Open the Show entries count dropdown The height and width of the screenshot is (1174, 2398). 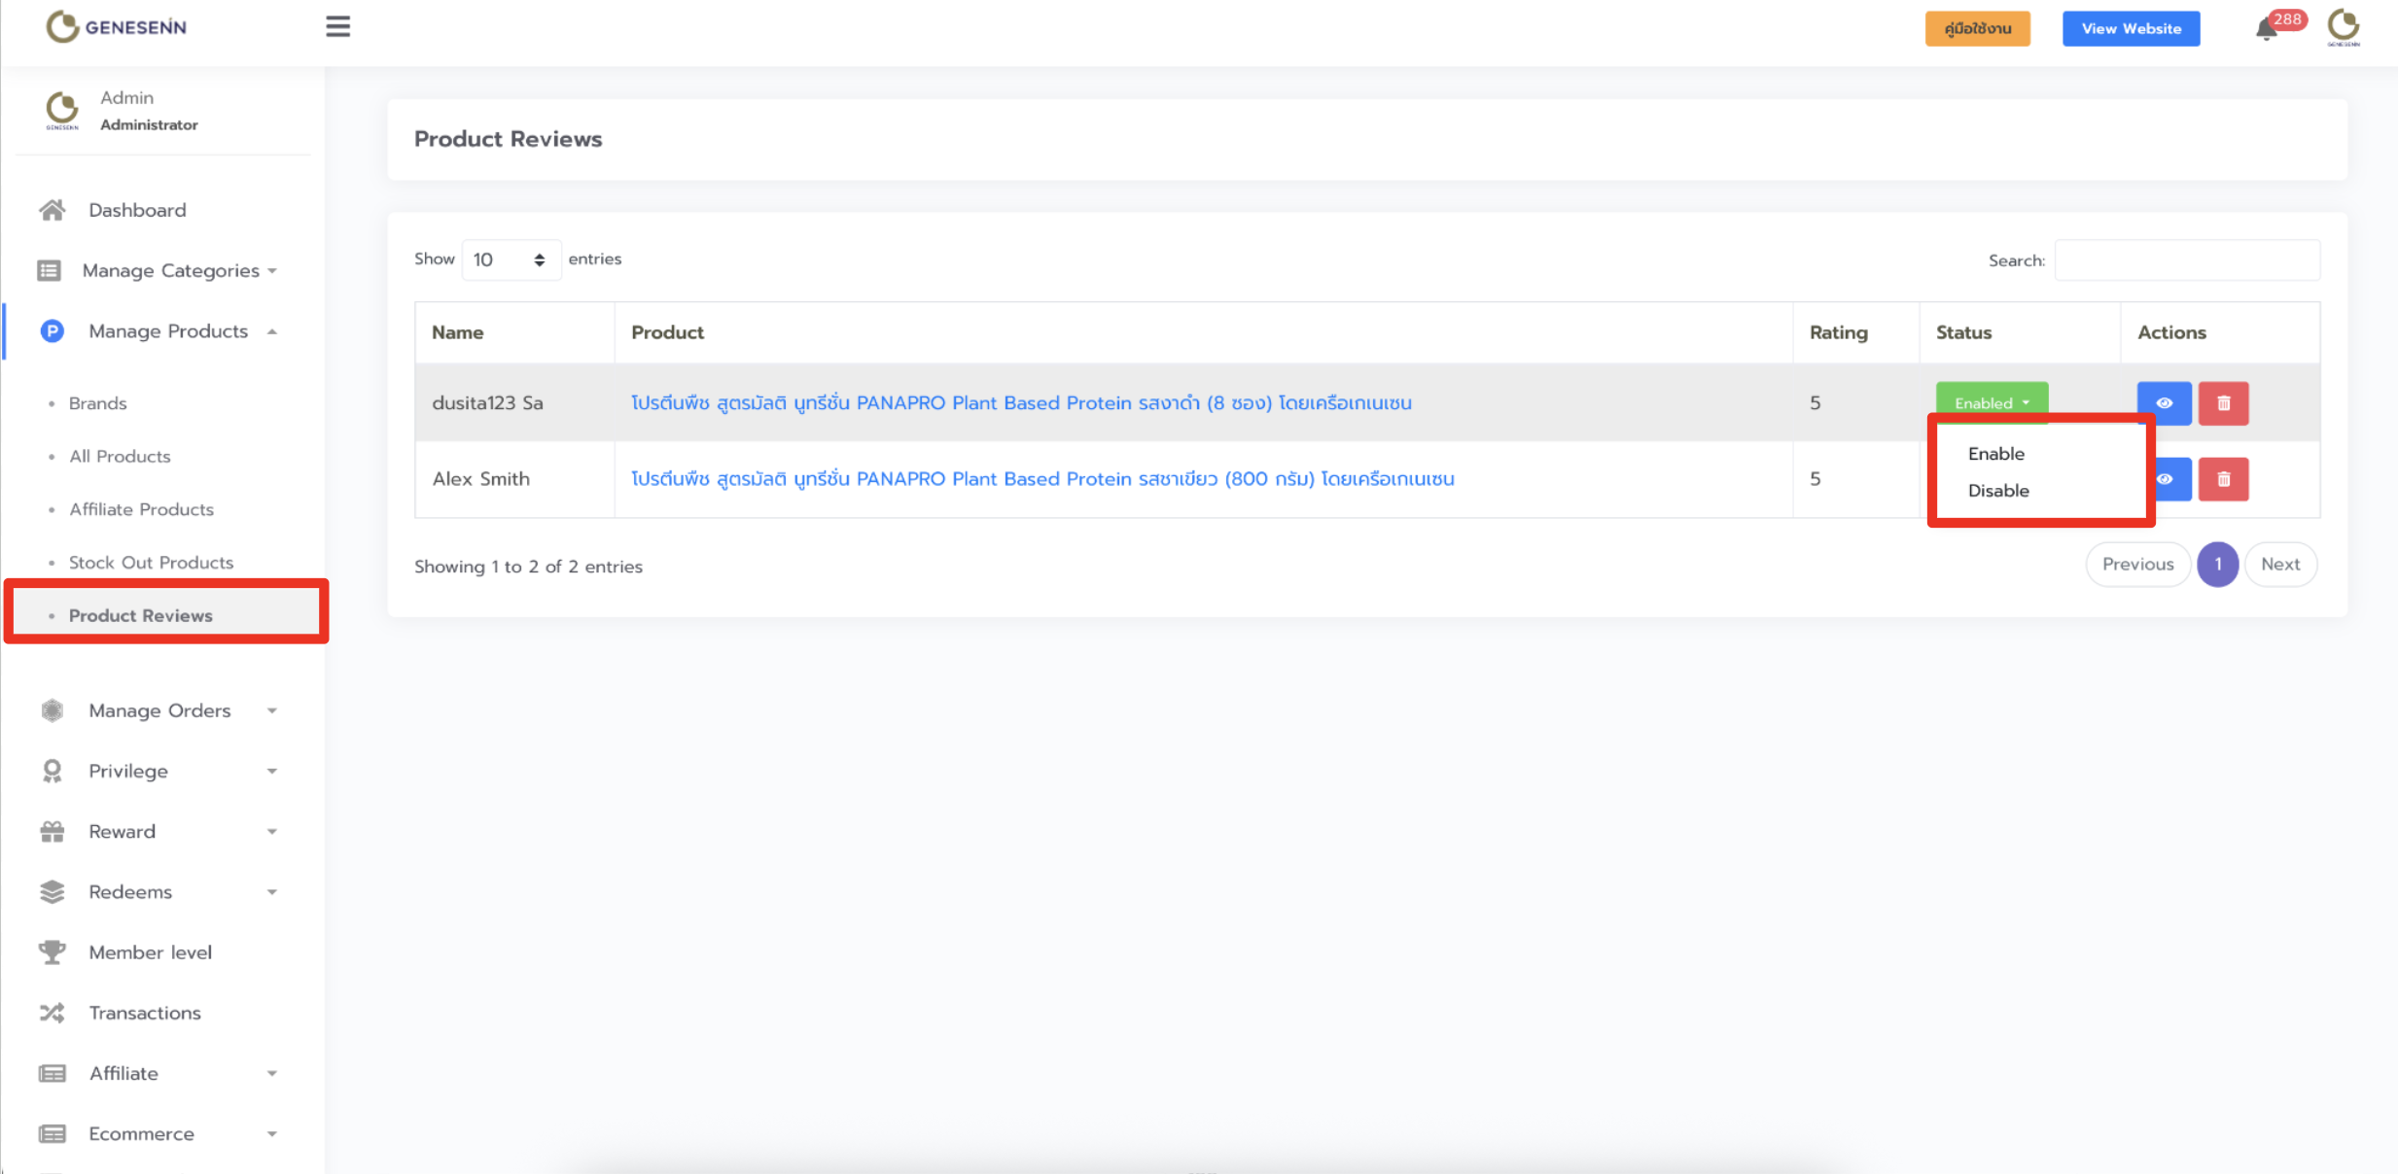pyautogui.click(x=510, y=259)
